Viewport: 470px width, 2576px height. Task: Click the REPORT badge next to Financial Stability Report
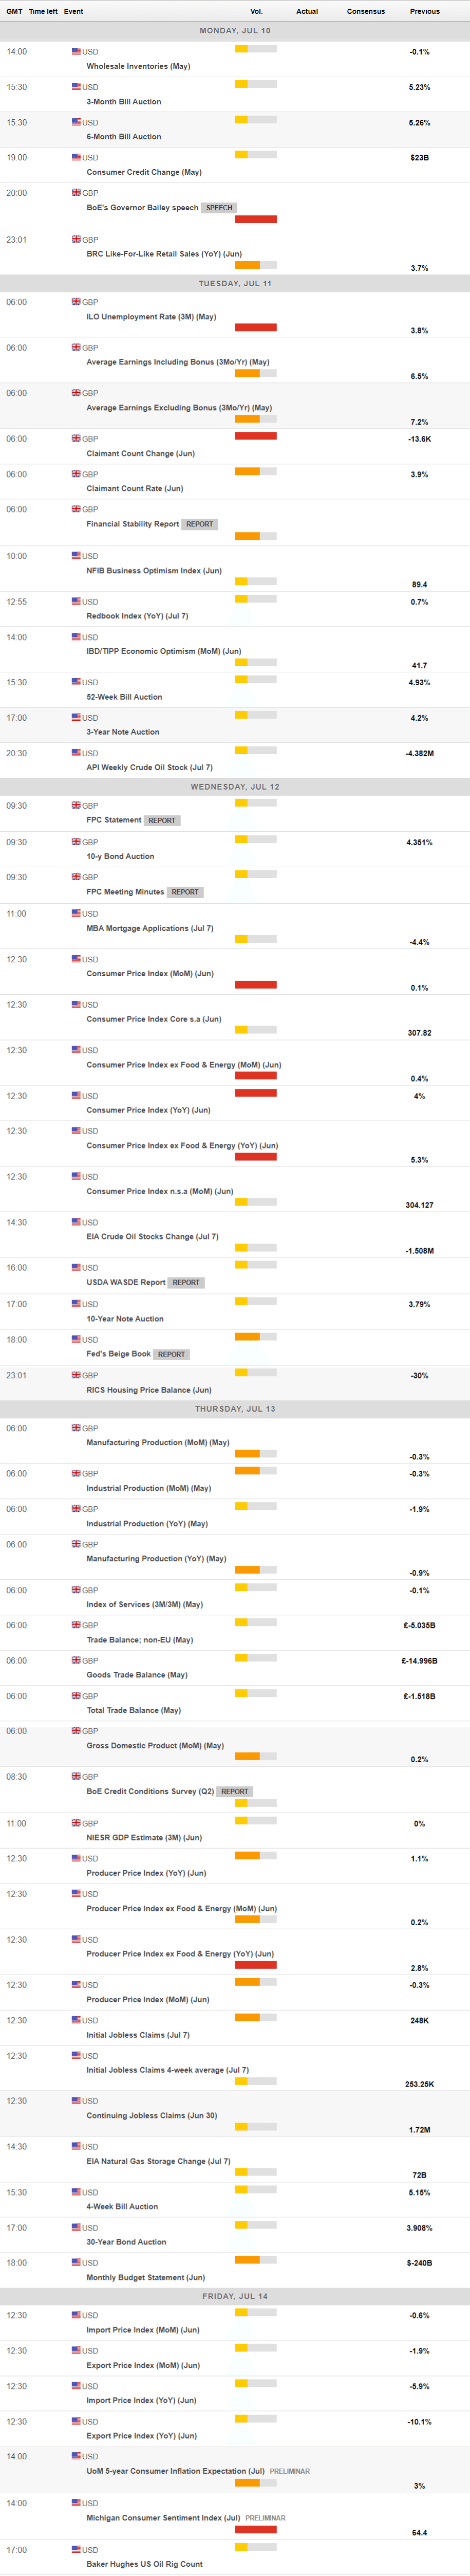pos(199,524)
